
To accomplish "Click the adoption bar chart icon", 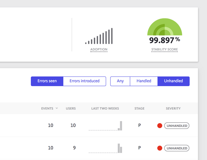I will (x=99, y=36).
